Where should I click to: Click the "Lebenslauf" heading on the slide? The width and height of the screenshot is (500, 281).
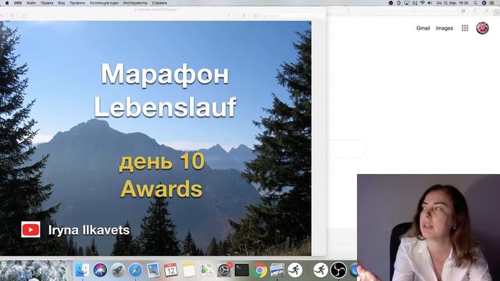[x=165, y=107]
